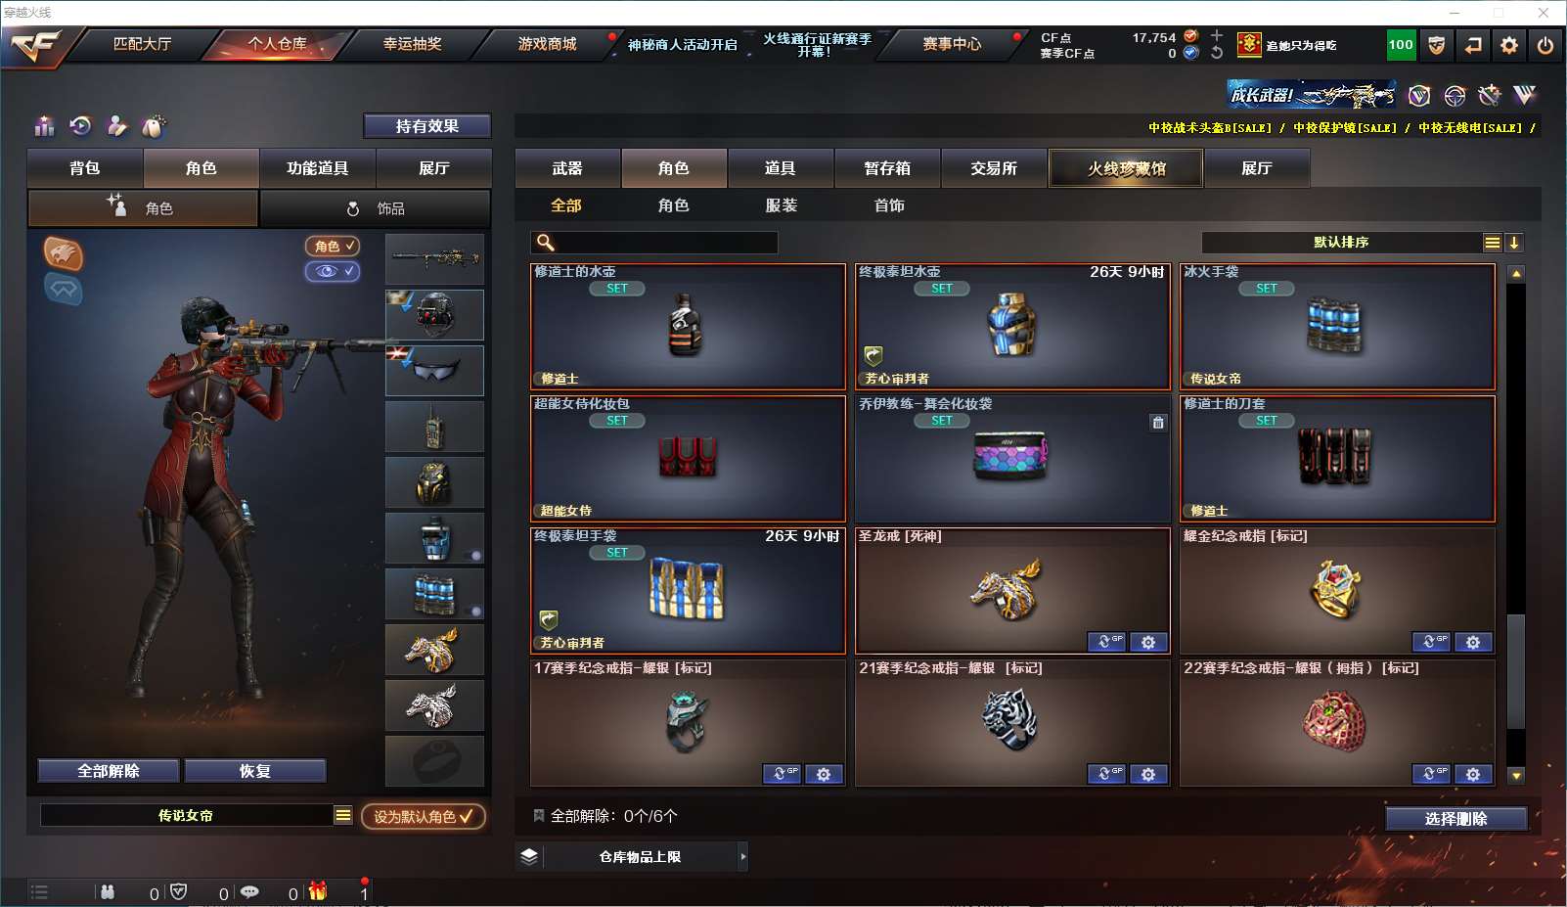
Task: Click the inventory list scrollbar thumb
Action: (1516, 671)
